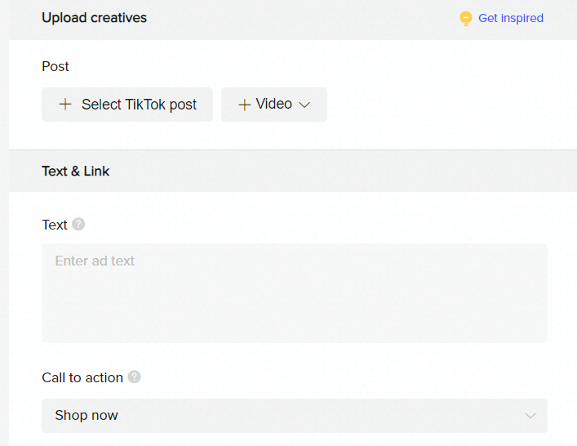577x446 pixels.
Task: Expand the Video dropdown chevron
Action: tap(305, 105)
